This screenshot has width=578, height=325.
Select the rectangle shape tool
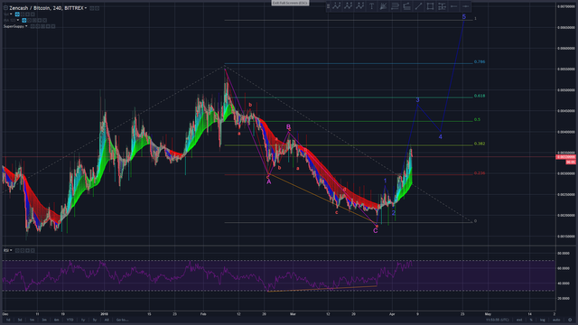click(x=430, y=6)
